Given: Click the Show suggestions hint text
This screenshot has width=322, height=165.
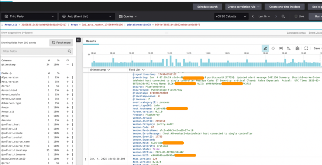Looking at the screenshot, I should (17, 33).
